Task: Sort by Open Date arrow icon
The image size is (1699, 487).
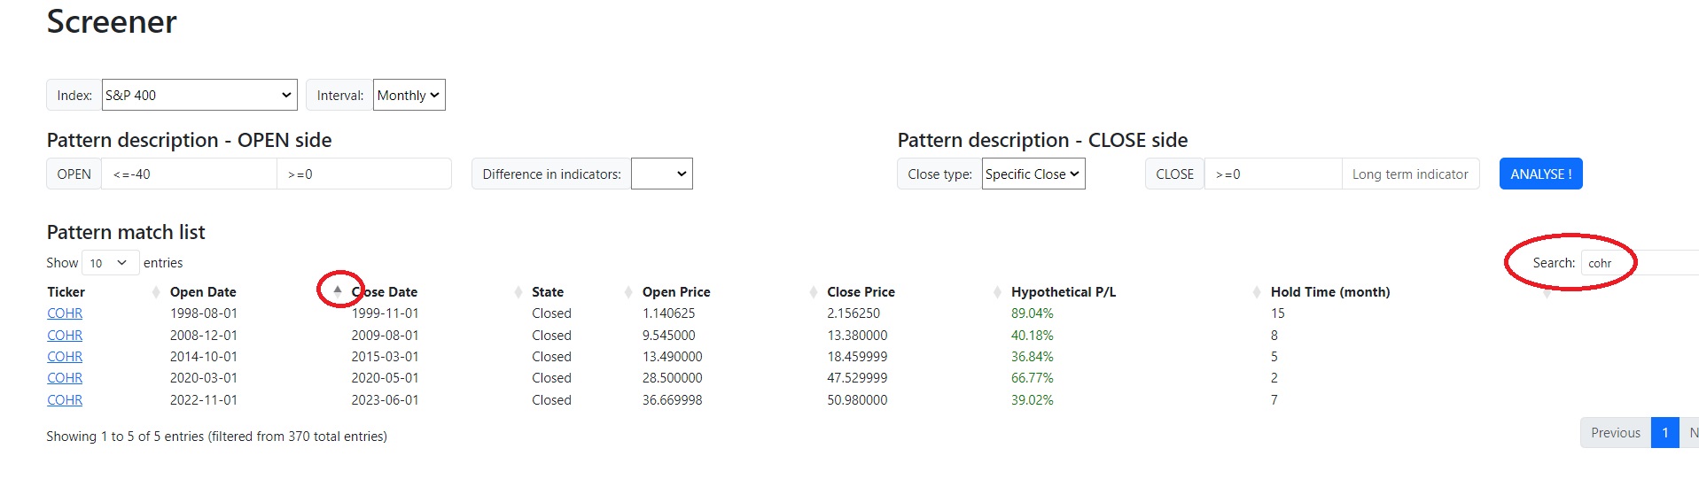Action: pyautogui.click(x=337, y=291)
